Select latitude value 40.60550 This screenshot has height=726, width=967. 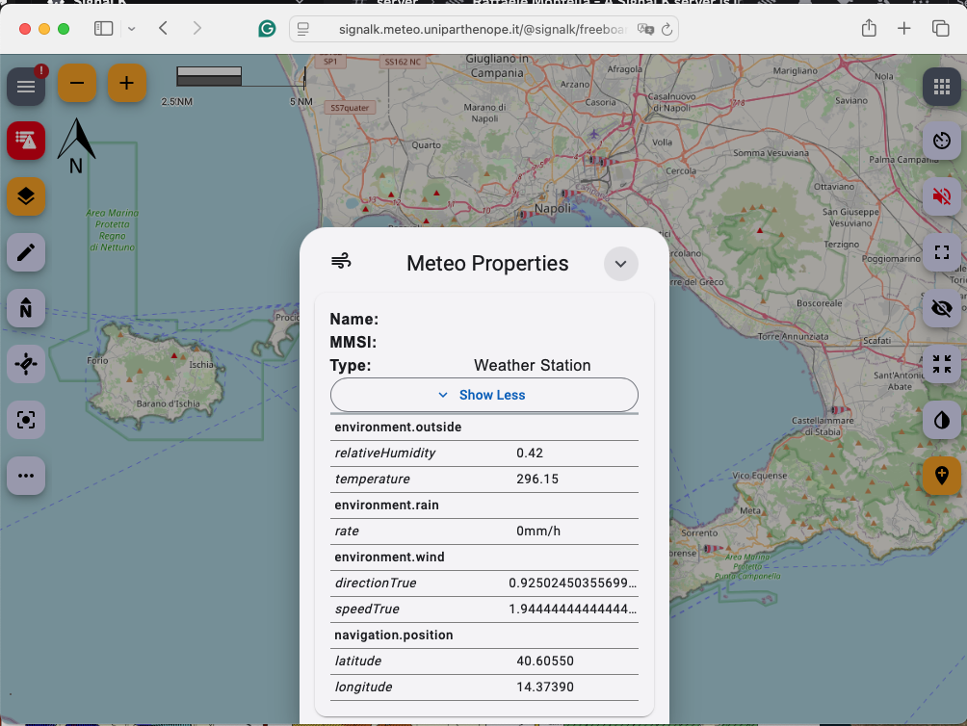click(x=545, y=661)
